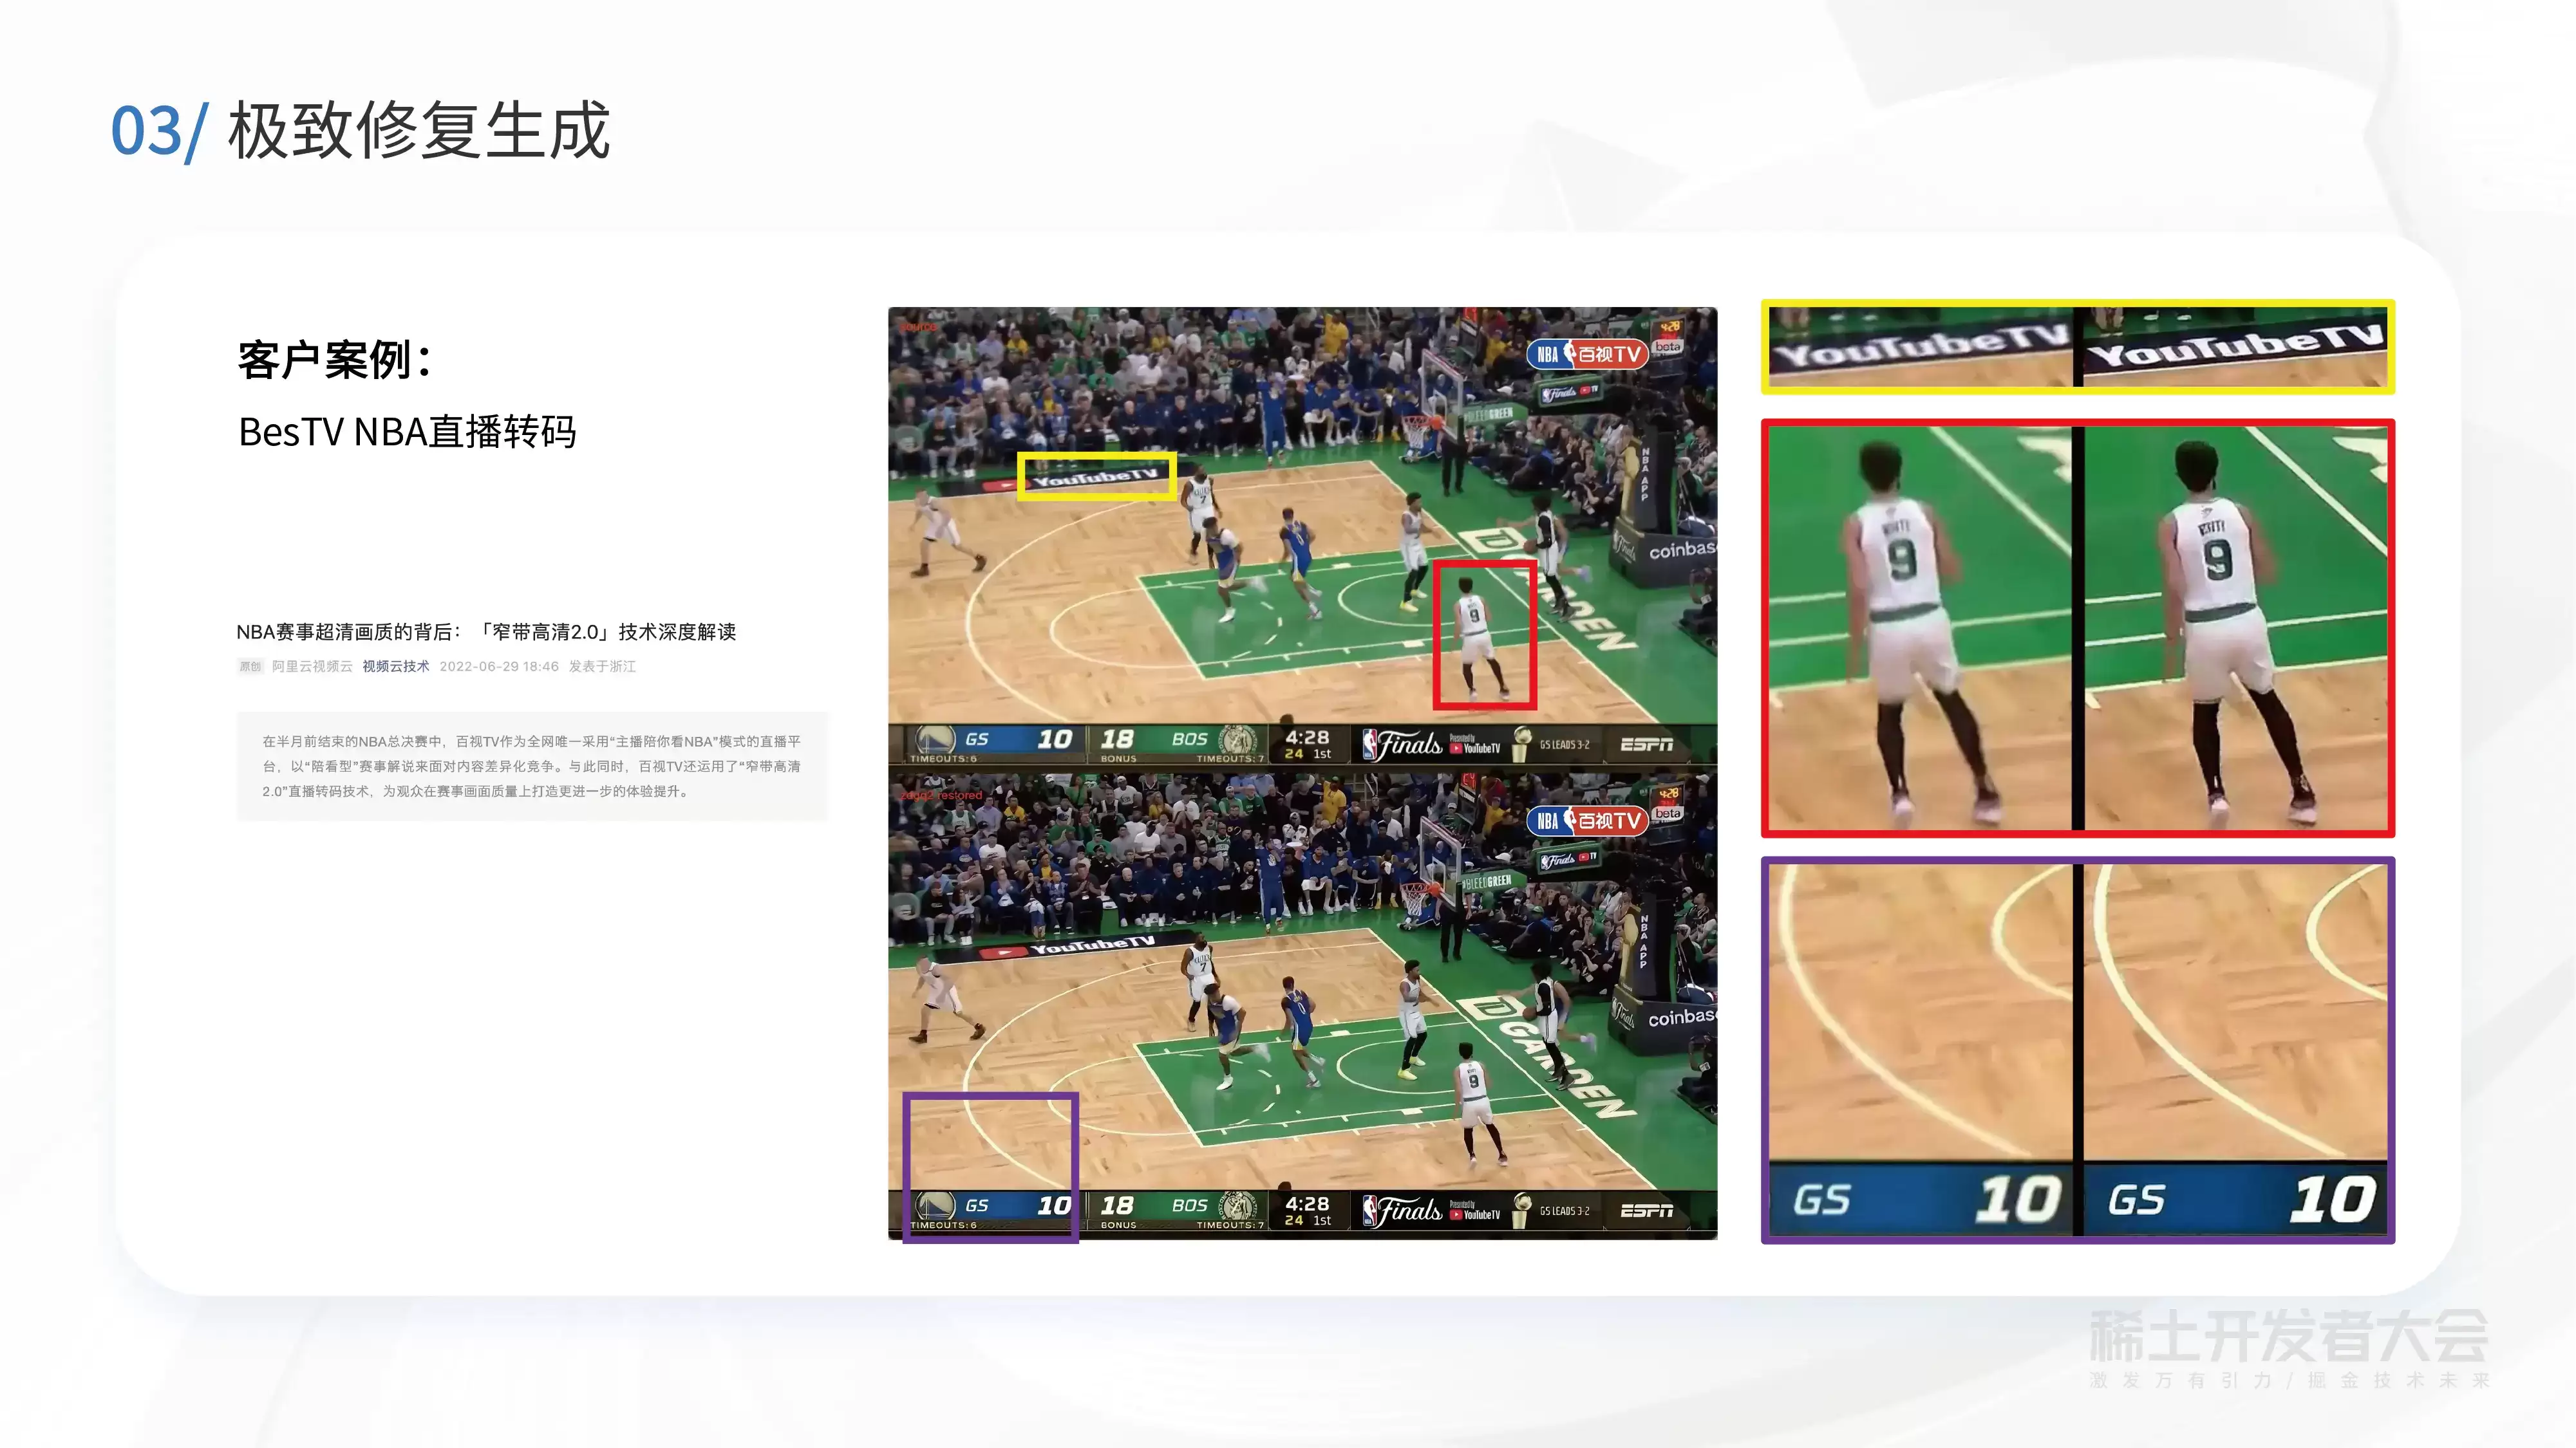2576x1448 pixels.
Task: Click the beta badge in the lower game frame
Action: (x=1668, y=813)
